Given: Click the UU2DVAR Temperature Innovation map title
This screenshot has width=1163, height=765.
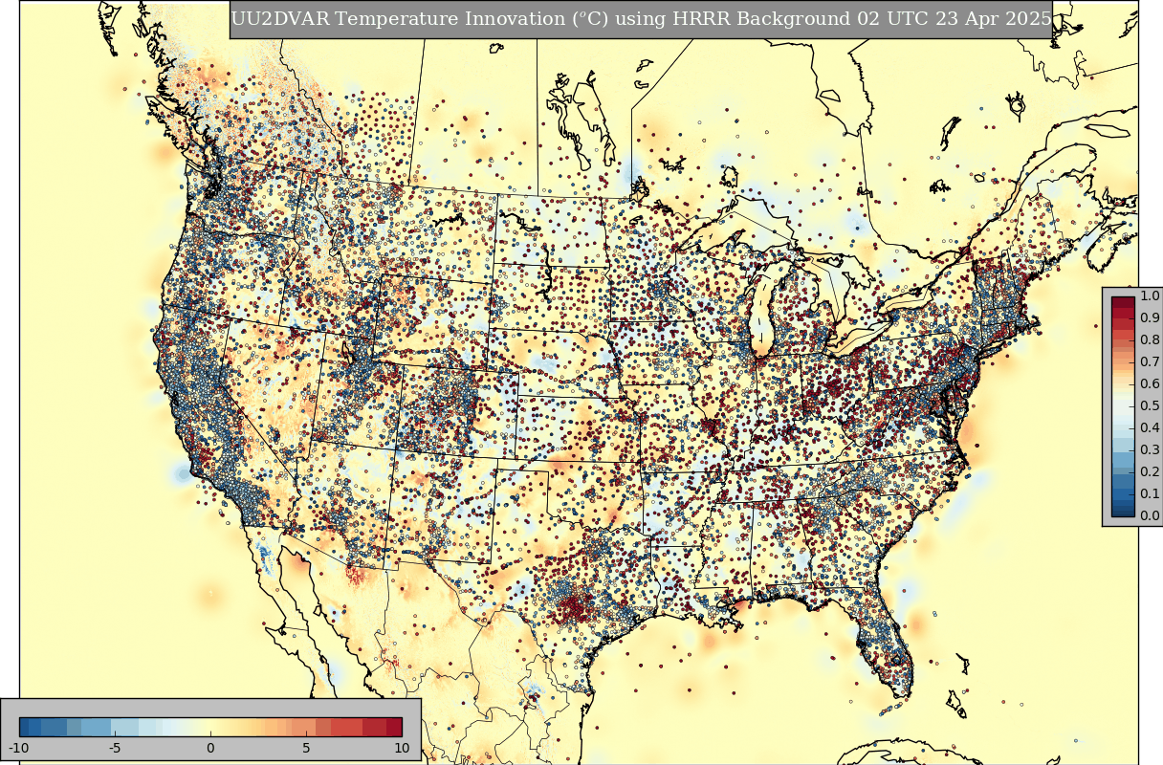Looking at the screenshot, I should (641, 19).
